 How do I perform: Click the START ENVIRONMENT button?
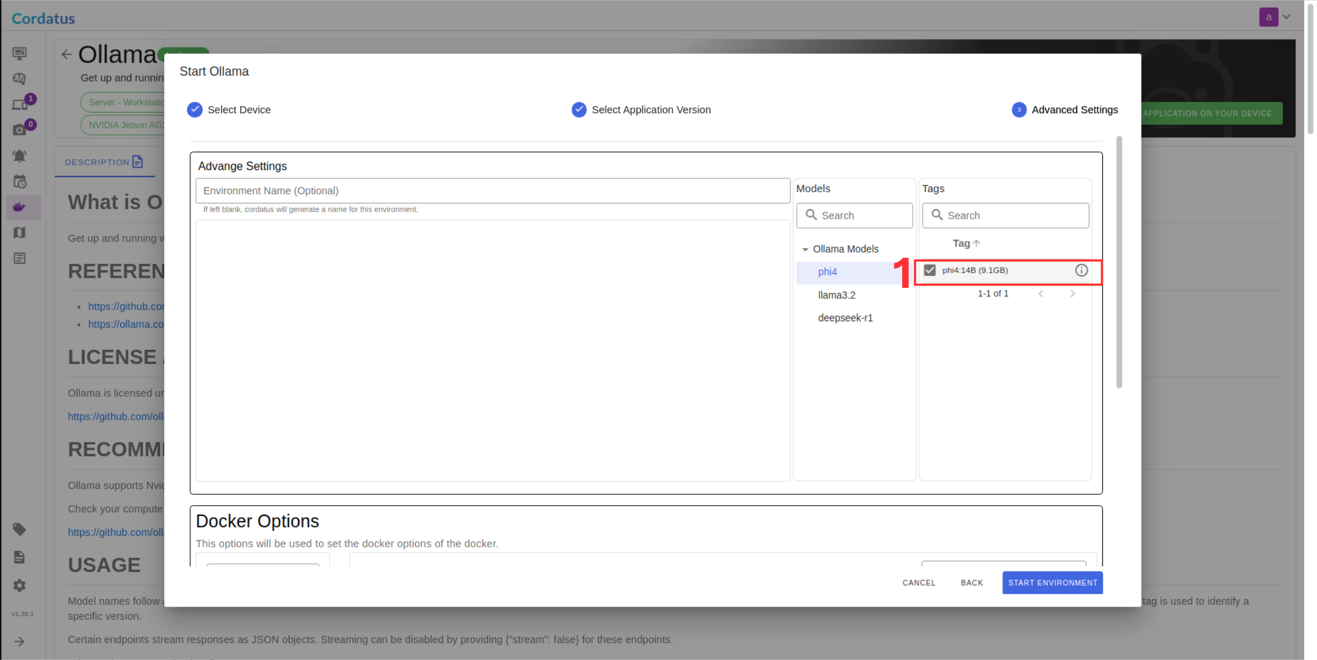(1052, 583)
